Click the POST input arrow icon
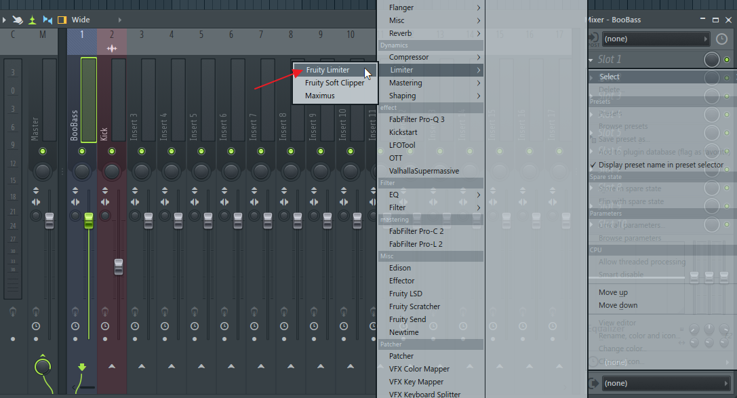 point(594,39)
